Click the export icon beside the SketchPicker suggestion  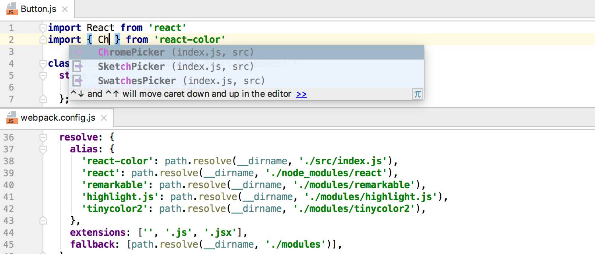click(78, 67)
